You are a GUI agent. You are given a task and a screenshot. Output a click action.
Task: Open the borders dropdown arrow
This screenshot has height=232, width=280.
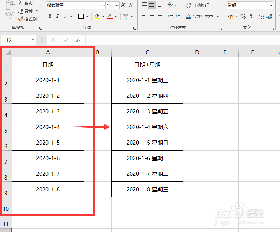point(87,16)
